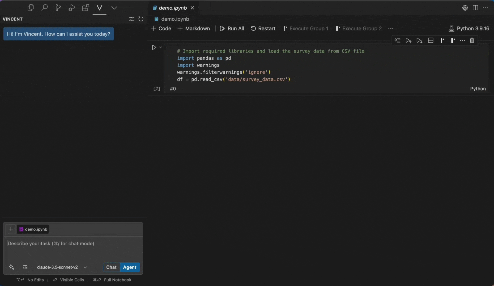Split cell icon in cell toolbar
The width and height of the screenshot is (494, 286).
point(431,40)
